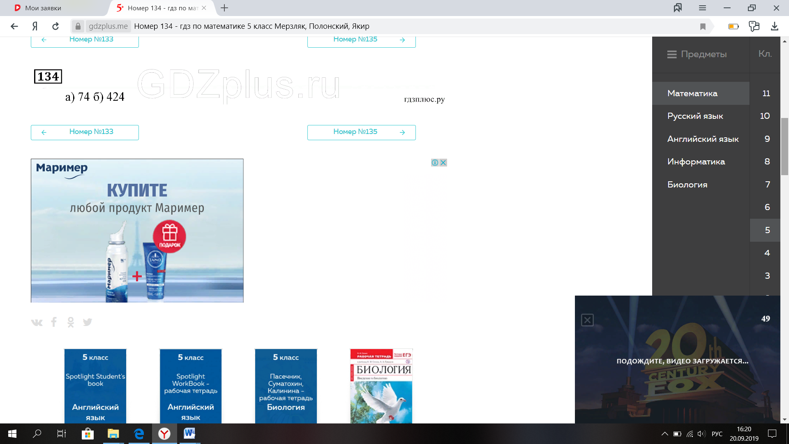Show hidden system tray icons
The width and height of the screenshot is (789, 444).
(664, 434)
